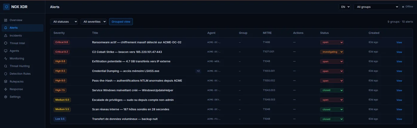This screenshot has height=128, width=417.
Task: Click the Settings gear icon
Action: click(x=6, y=97)
